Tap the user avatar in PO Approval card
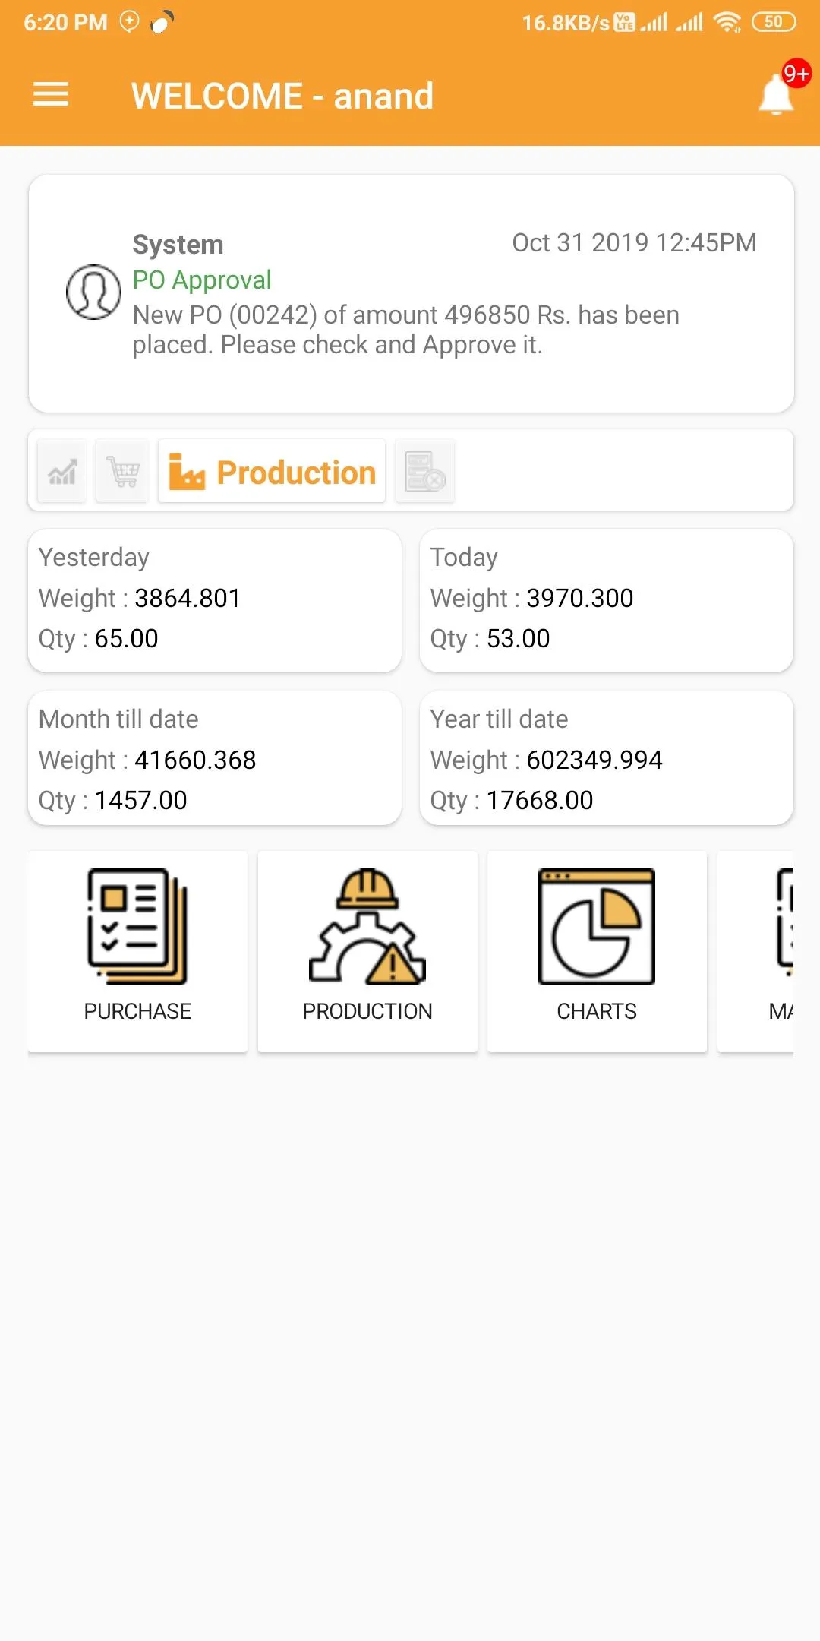 pos(93,292)
